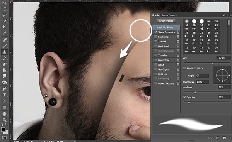
Task: Select the Lasso tool
Action: coord(4,15)
